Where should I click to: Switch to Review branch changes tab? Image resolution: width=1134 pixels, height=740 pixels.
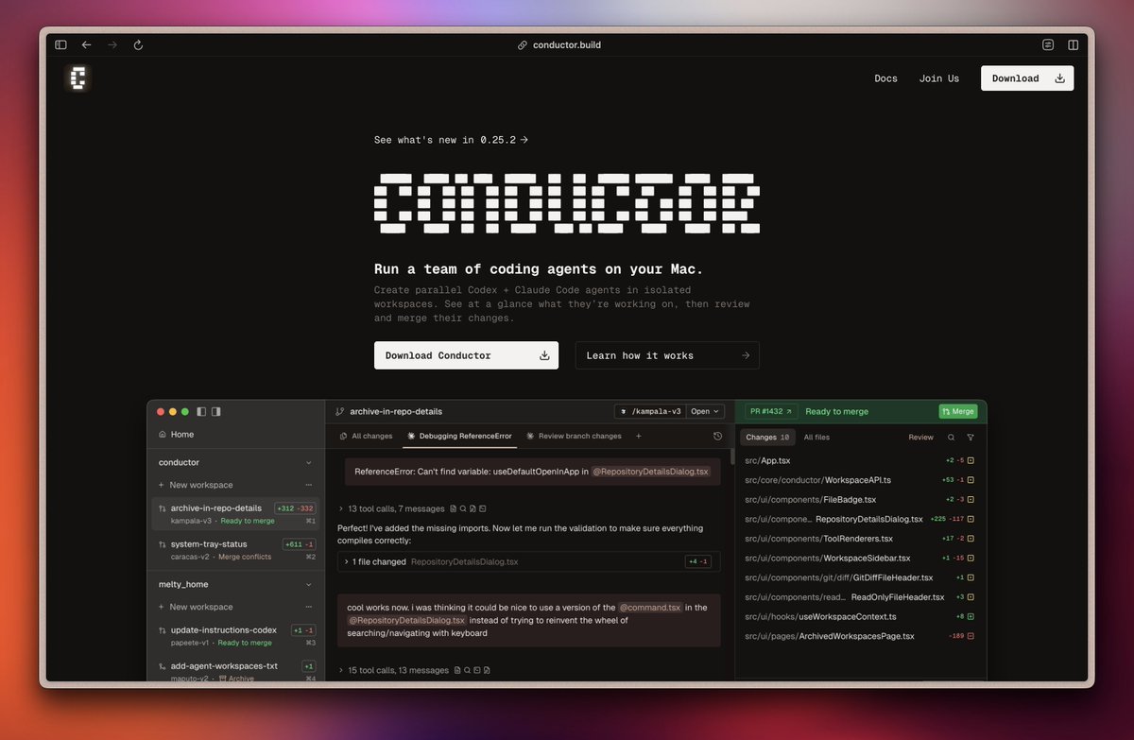click(x=574, y=437)
